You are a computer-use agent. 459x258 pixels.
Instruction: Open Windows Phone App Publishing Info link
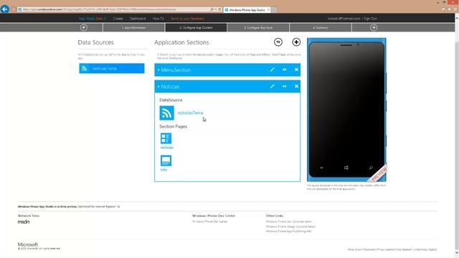(x=288, y=231)
